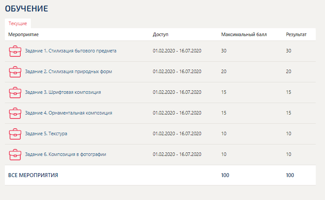Click the Максимальный балл column header
325x200 pixels.
point(244,34)
